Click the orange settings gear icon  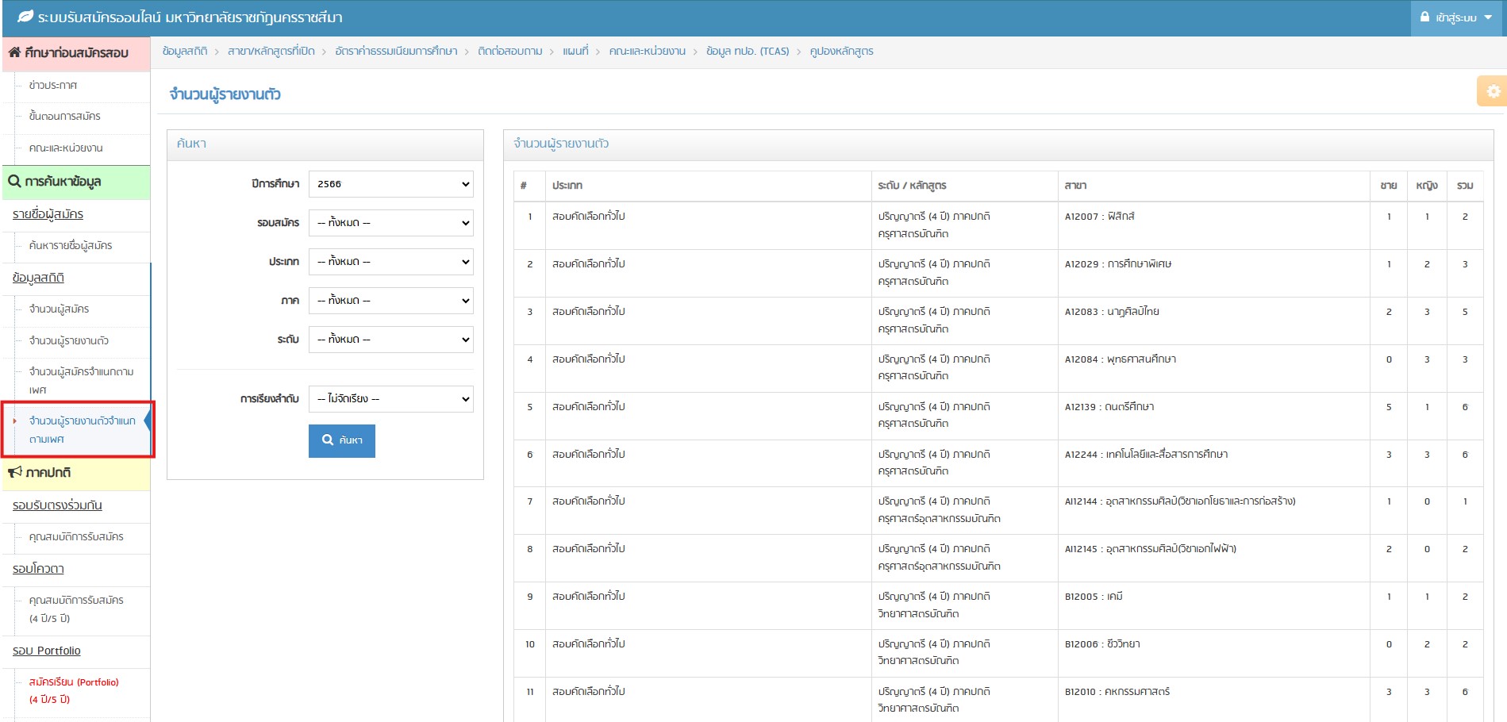(x=1493, y=91)
